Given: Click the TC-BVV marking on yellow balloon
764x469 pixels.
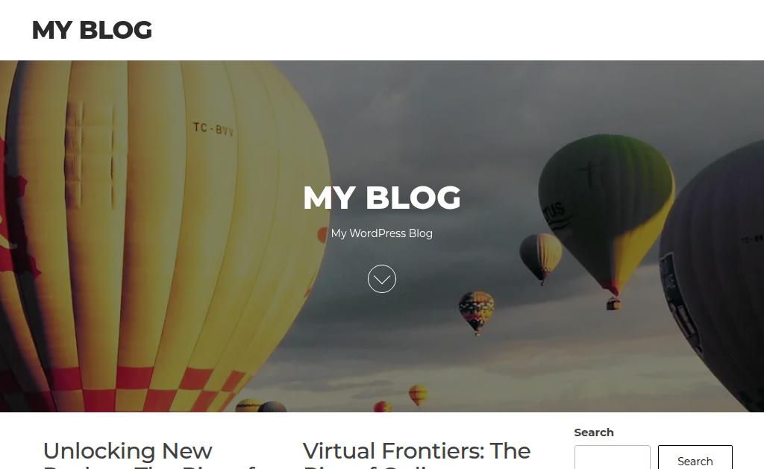Looking at the screenshot, I should coord(213,129).
